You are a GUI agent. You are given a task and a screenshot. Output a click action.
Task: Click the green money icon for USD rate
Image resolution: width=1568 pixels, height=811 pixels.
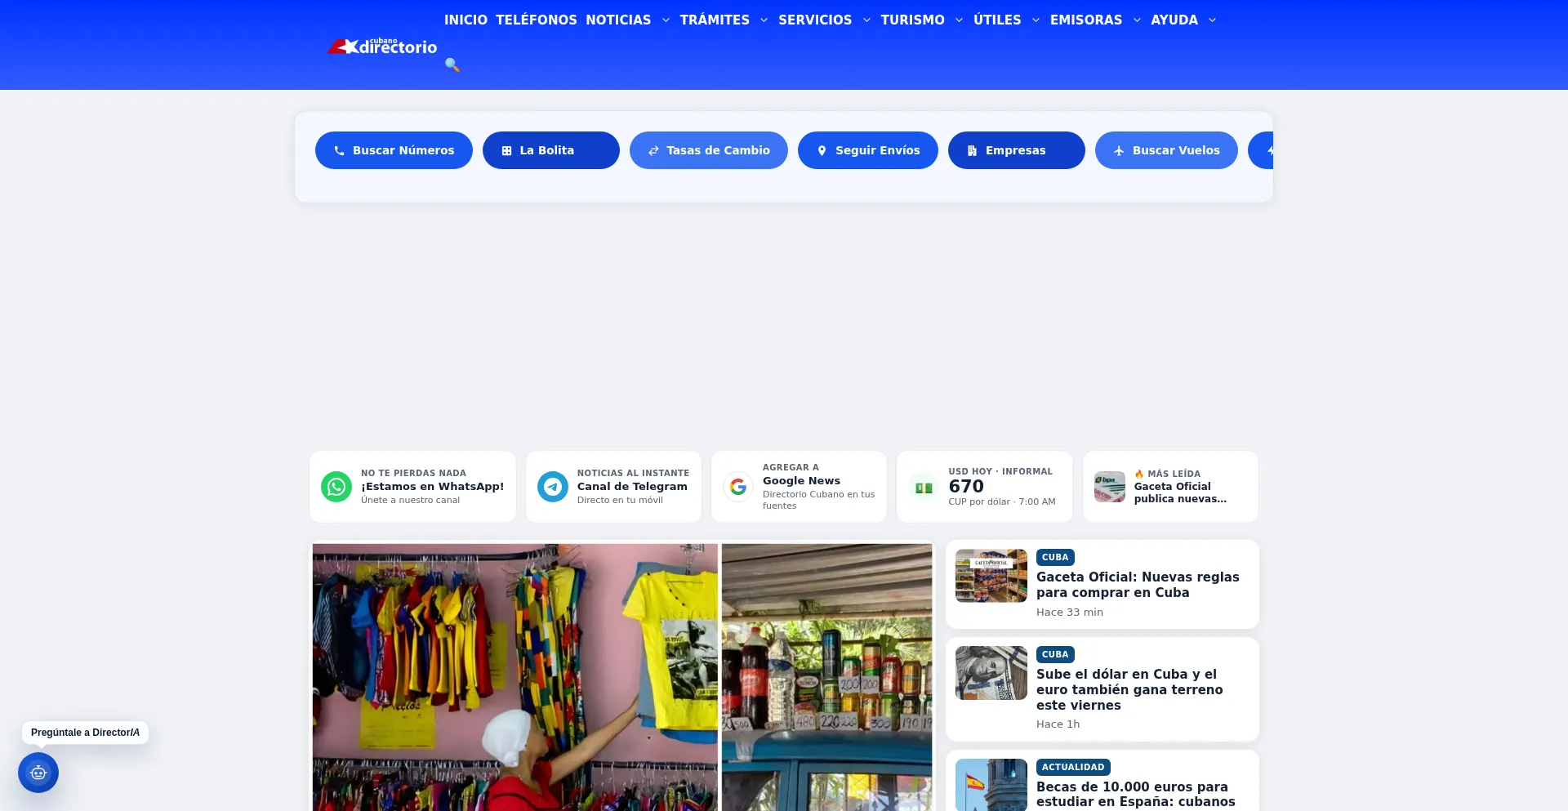tap(924, 488)
